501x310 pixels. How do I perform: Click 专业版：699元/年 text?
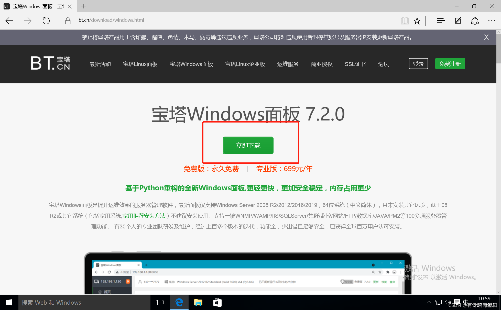(284, 169)
